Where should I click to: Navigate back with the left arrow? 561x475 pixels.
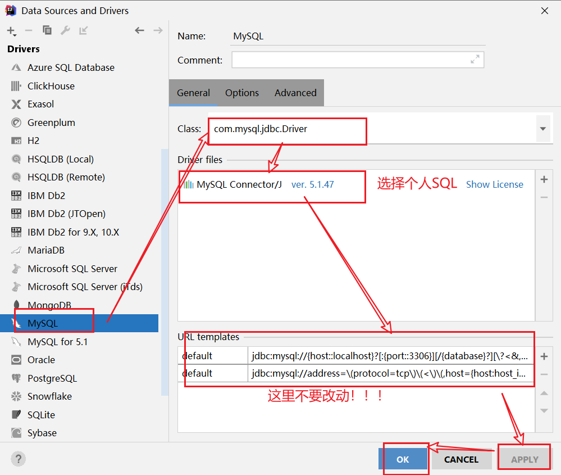(x=139, y=30)
